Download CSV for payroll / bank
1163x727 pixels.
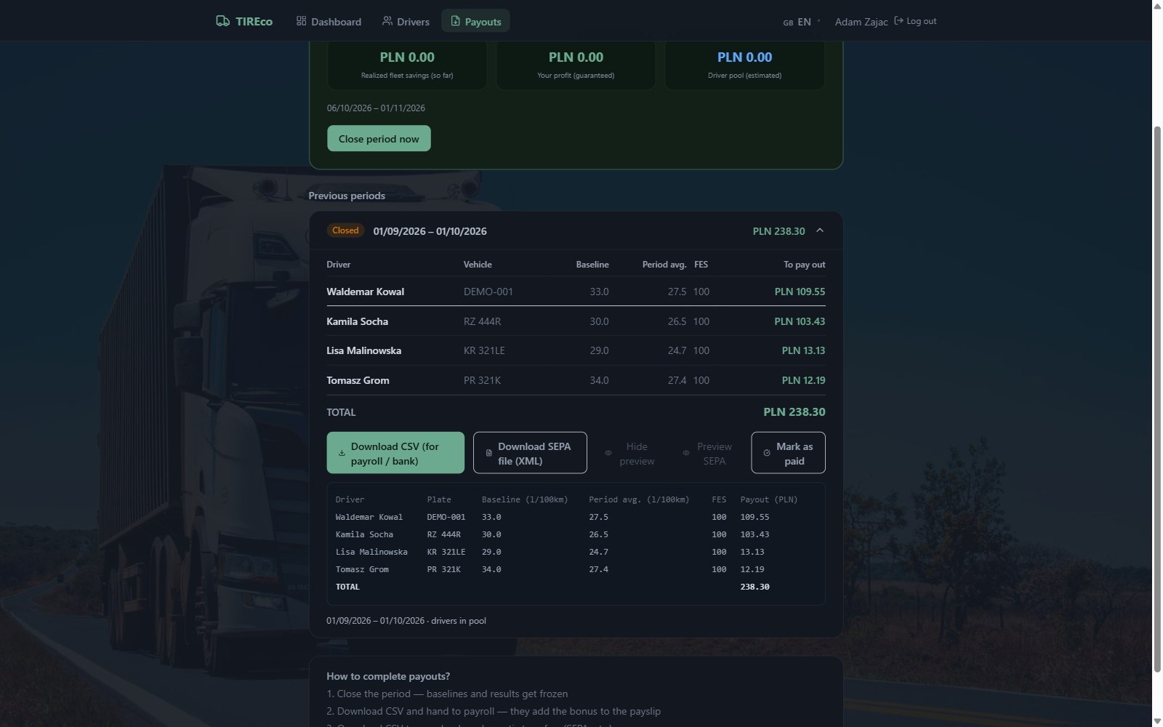[395, 453]
